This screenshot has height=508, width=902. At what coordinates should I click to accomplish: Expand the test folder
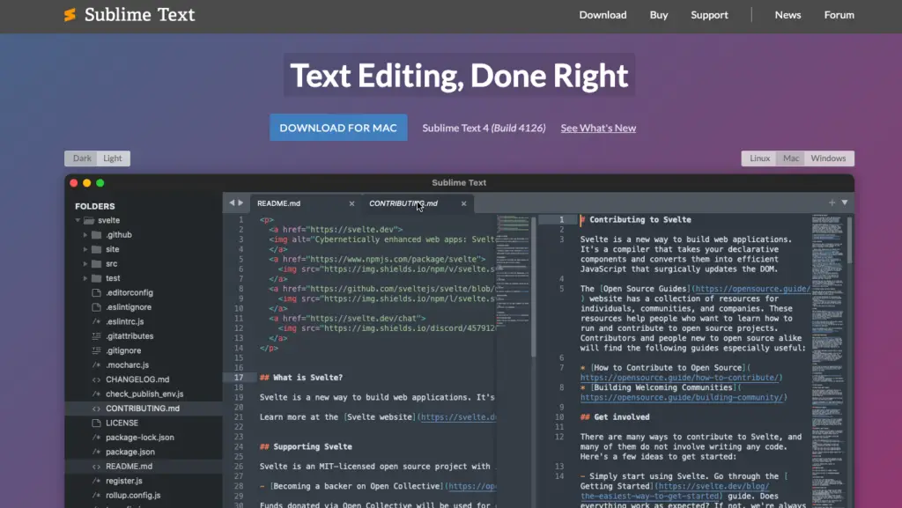(85, 278)
